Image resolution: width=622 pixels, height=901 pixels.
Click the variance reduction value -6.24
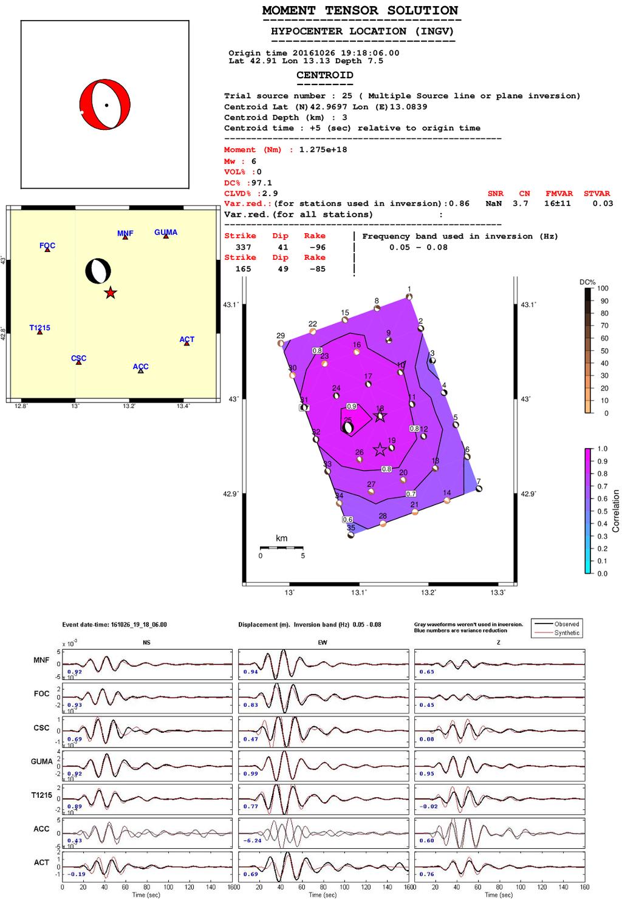pos(251,840)
